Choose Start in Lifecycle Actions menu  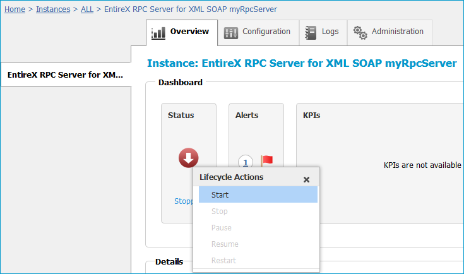[x=258, y=194]
